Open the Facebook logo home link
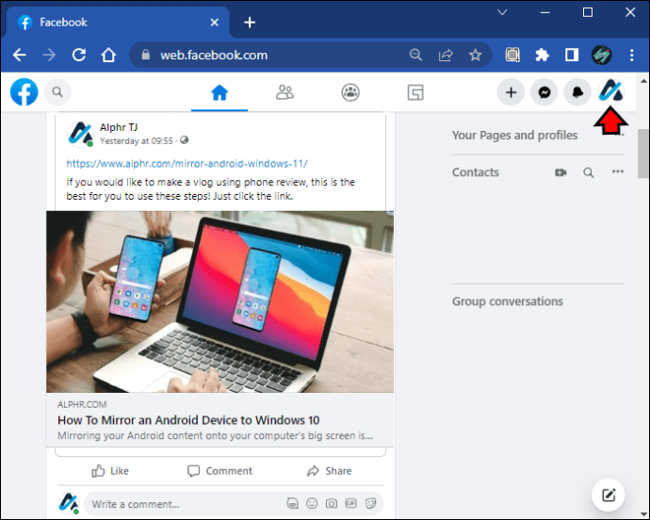650x520 pixels. 24,92
